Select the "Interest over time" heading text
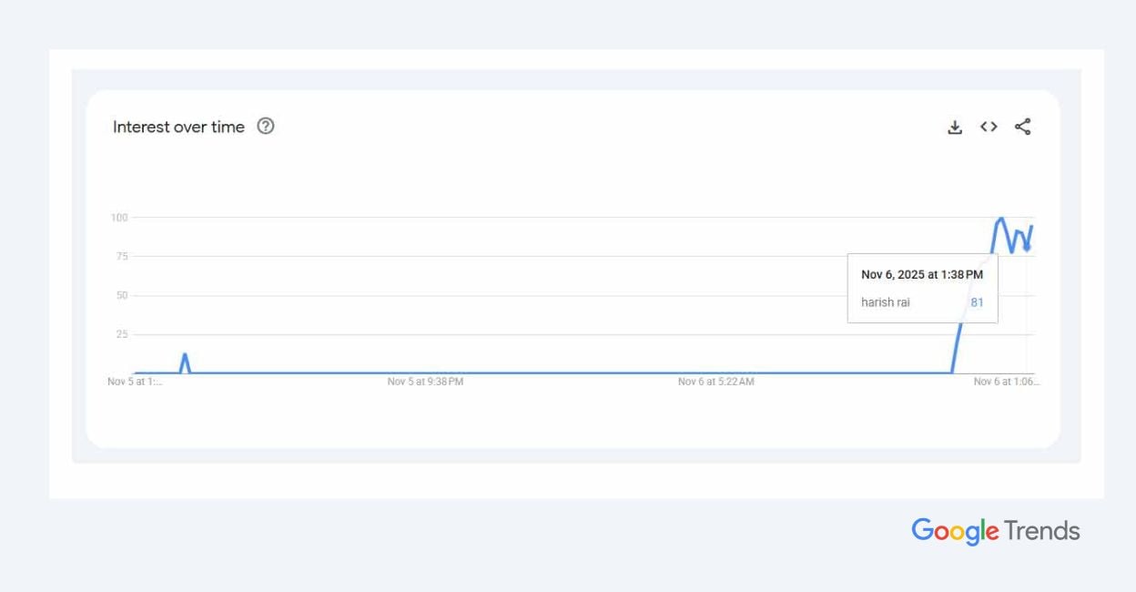This screenshot has height=592, width=1136. point(178,127)
